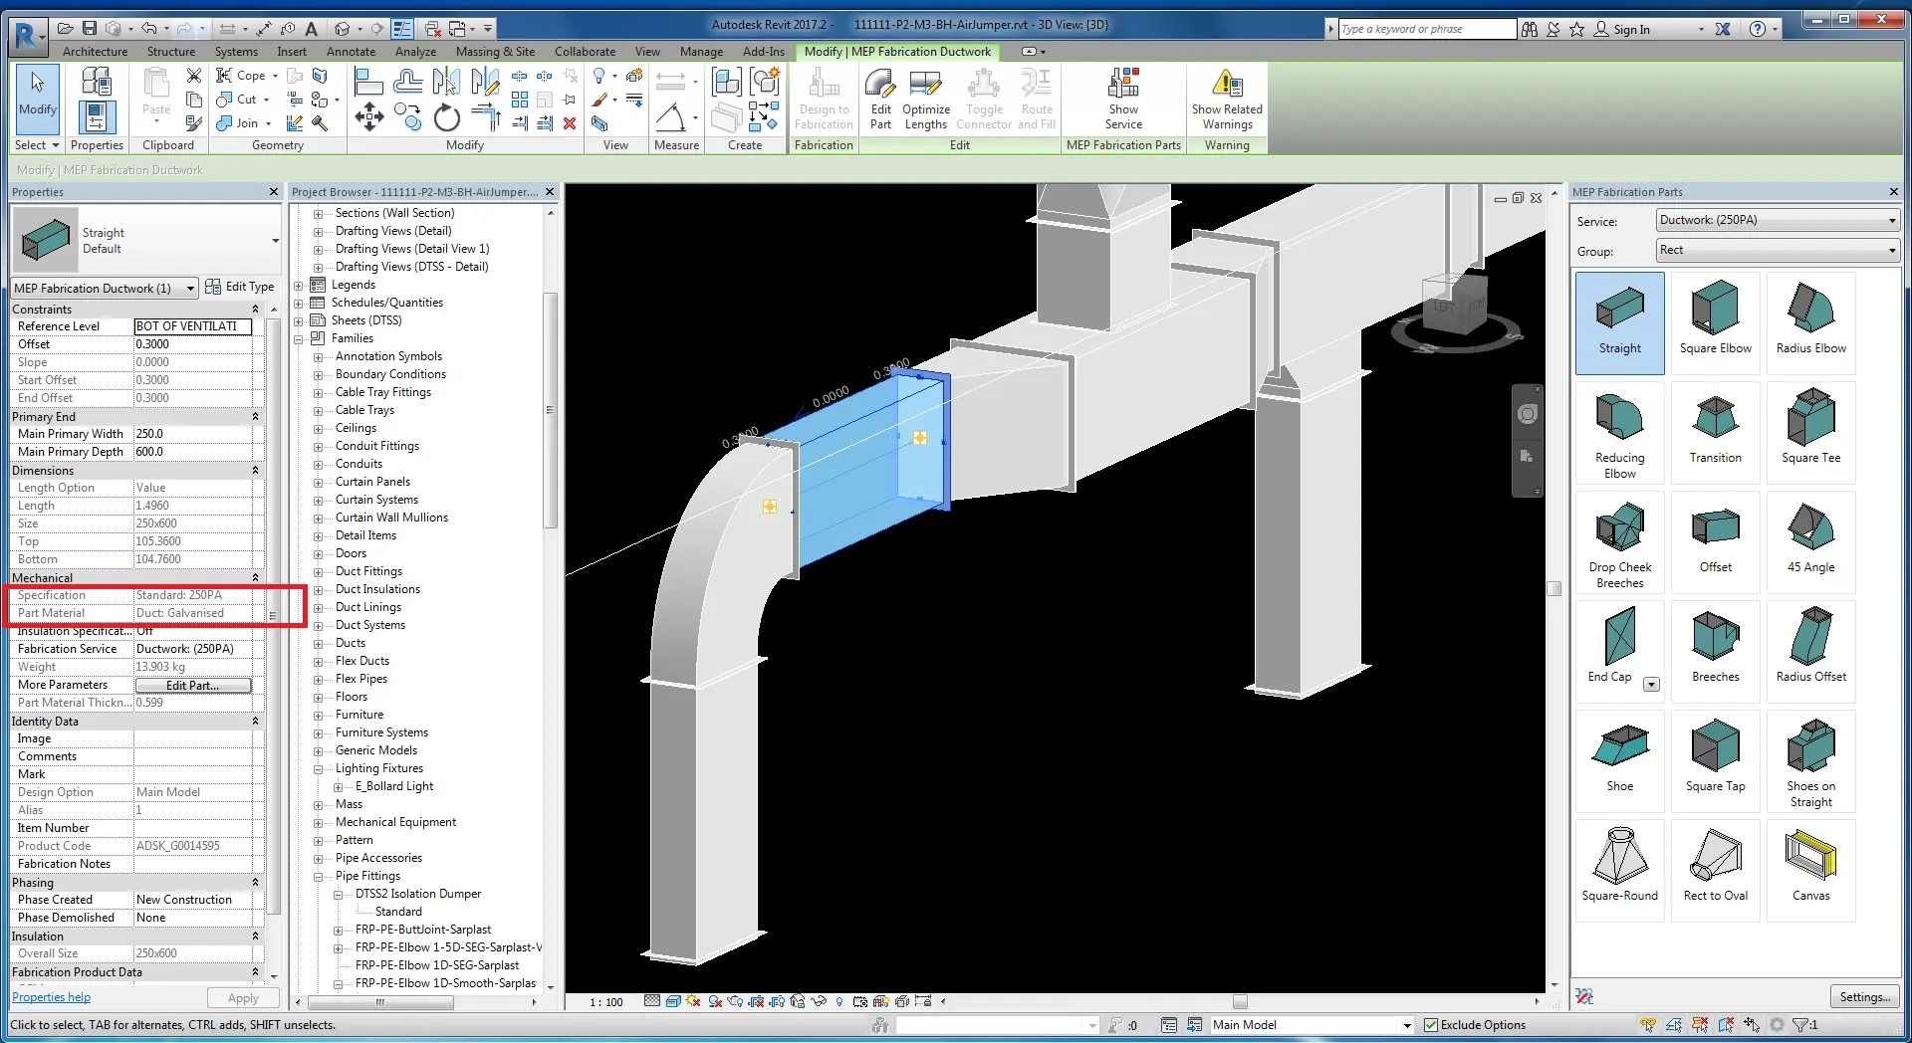Select Square Elbow fabrication part

coord(1715,322)
